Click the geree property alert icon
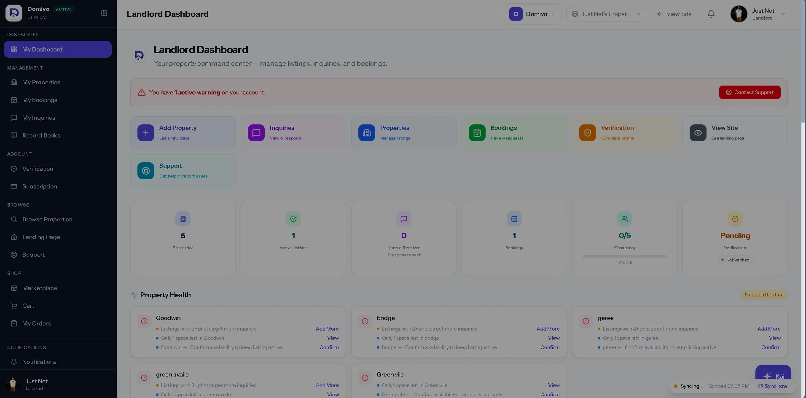 tap(586, 321)
